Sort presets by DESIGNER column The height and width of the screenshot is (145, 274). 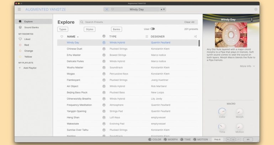coord(158,37)
